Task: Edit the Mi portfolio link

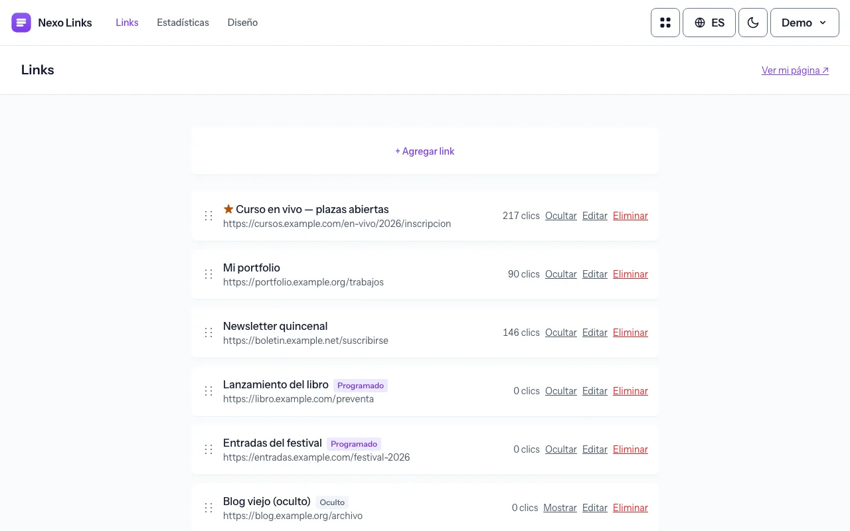Action: (595, 274)
